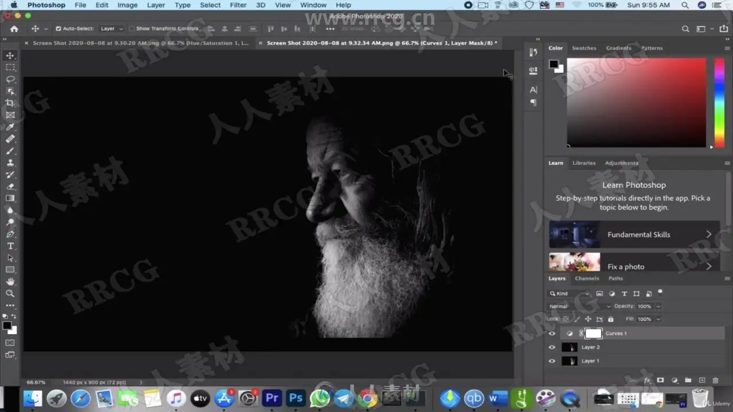Open the Fill slider dropdown arrow
Viewport: 733px width, 412px height.
pos(659,319)
